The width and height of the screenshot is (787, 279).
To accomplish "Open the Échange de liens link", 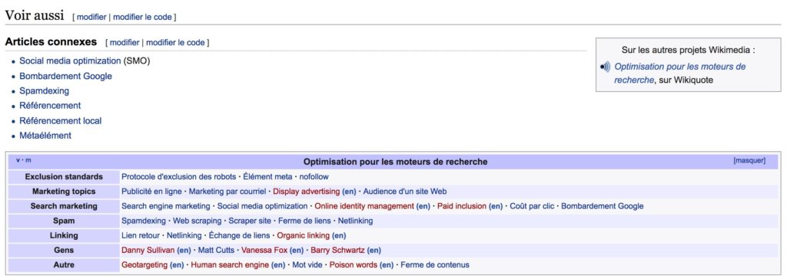I will 240,235.
